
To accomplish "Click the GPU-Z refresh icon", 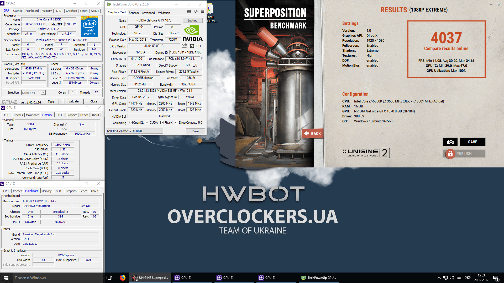I will point(196,12).
